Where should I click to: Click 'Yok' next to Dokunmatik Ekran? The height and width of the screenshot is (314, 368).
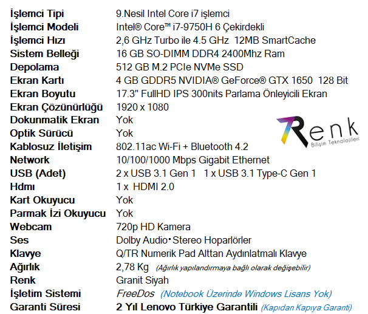pyautogui.click(x=124, y=120)
